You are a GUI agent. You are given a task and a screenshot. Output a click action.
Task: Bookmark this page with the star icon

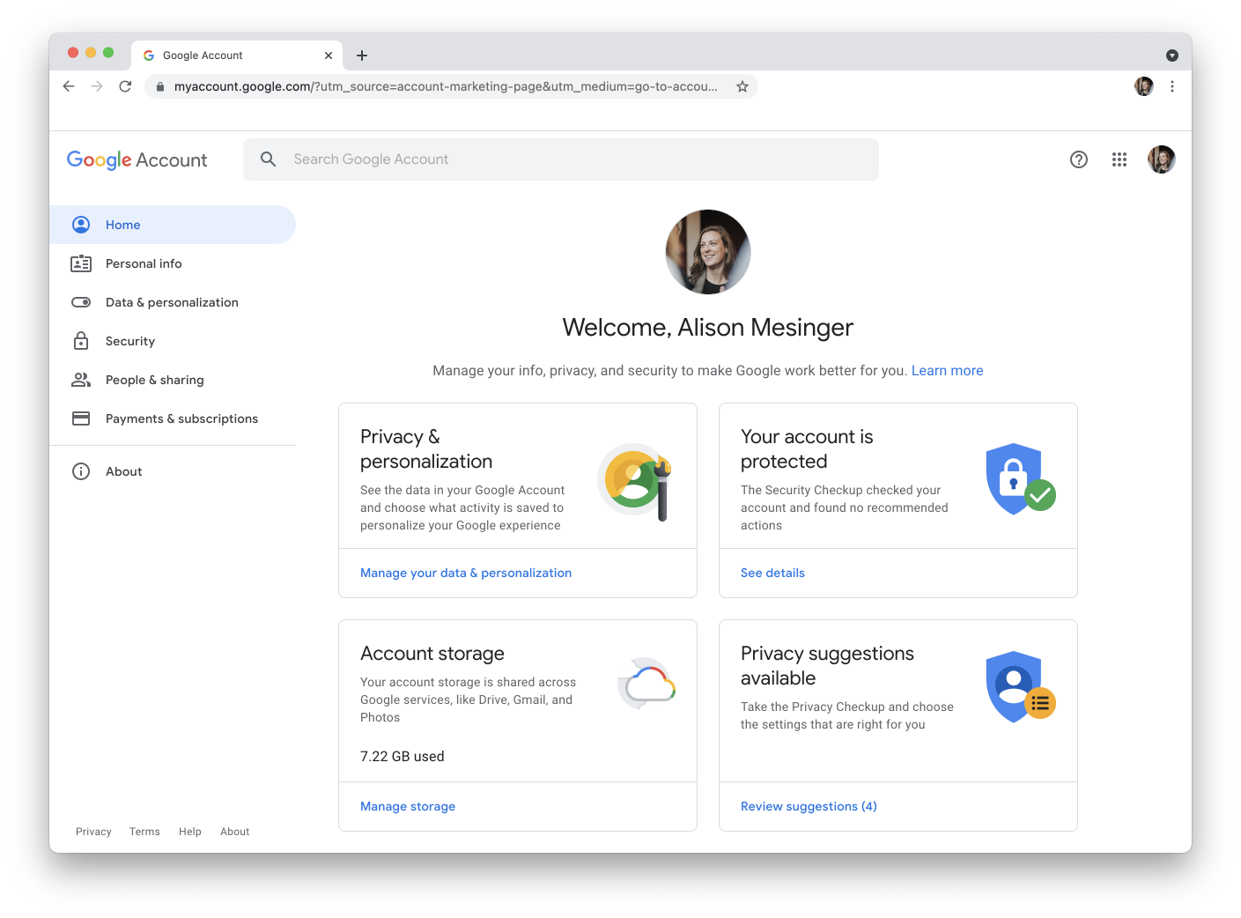pos(742,86)
